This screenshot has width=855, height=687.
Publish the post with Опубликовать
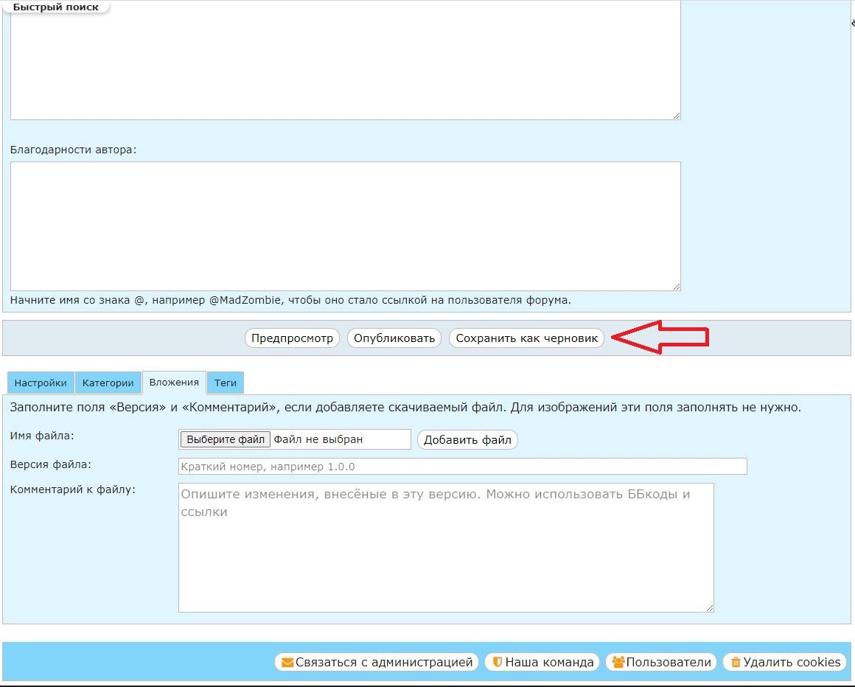click(394, 338)
